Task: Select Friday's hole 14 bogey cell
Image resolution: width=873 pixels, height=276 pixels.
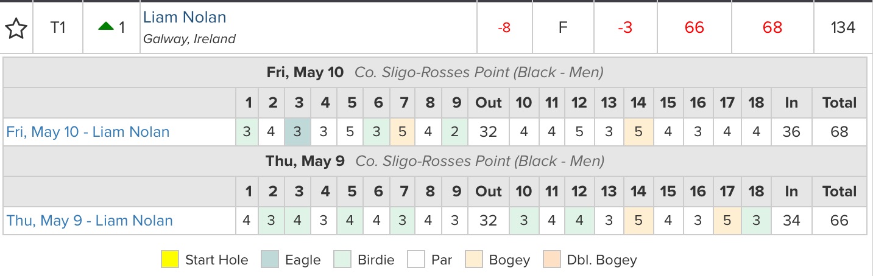Action: pyautogui.click(x=638, y=132)
